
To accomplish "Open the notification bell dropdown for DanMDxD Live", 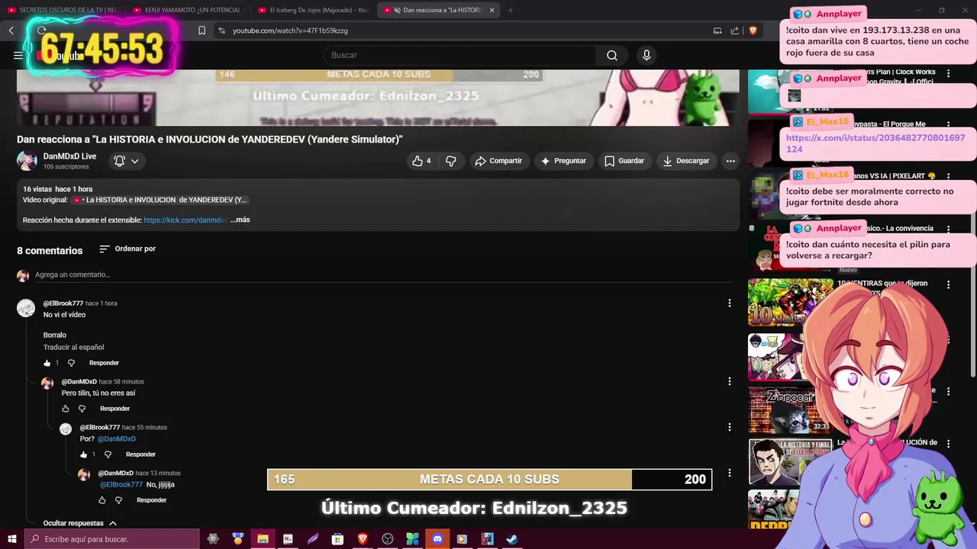I will coord(126,161).
